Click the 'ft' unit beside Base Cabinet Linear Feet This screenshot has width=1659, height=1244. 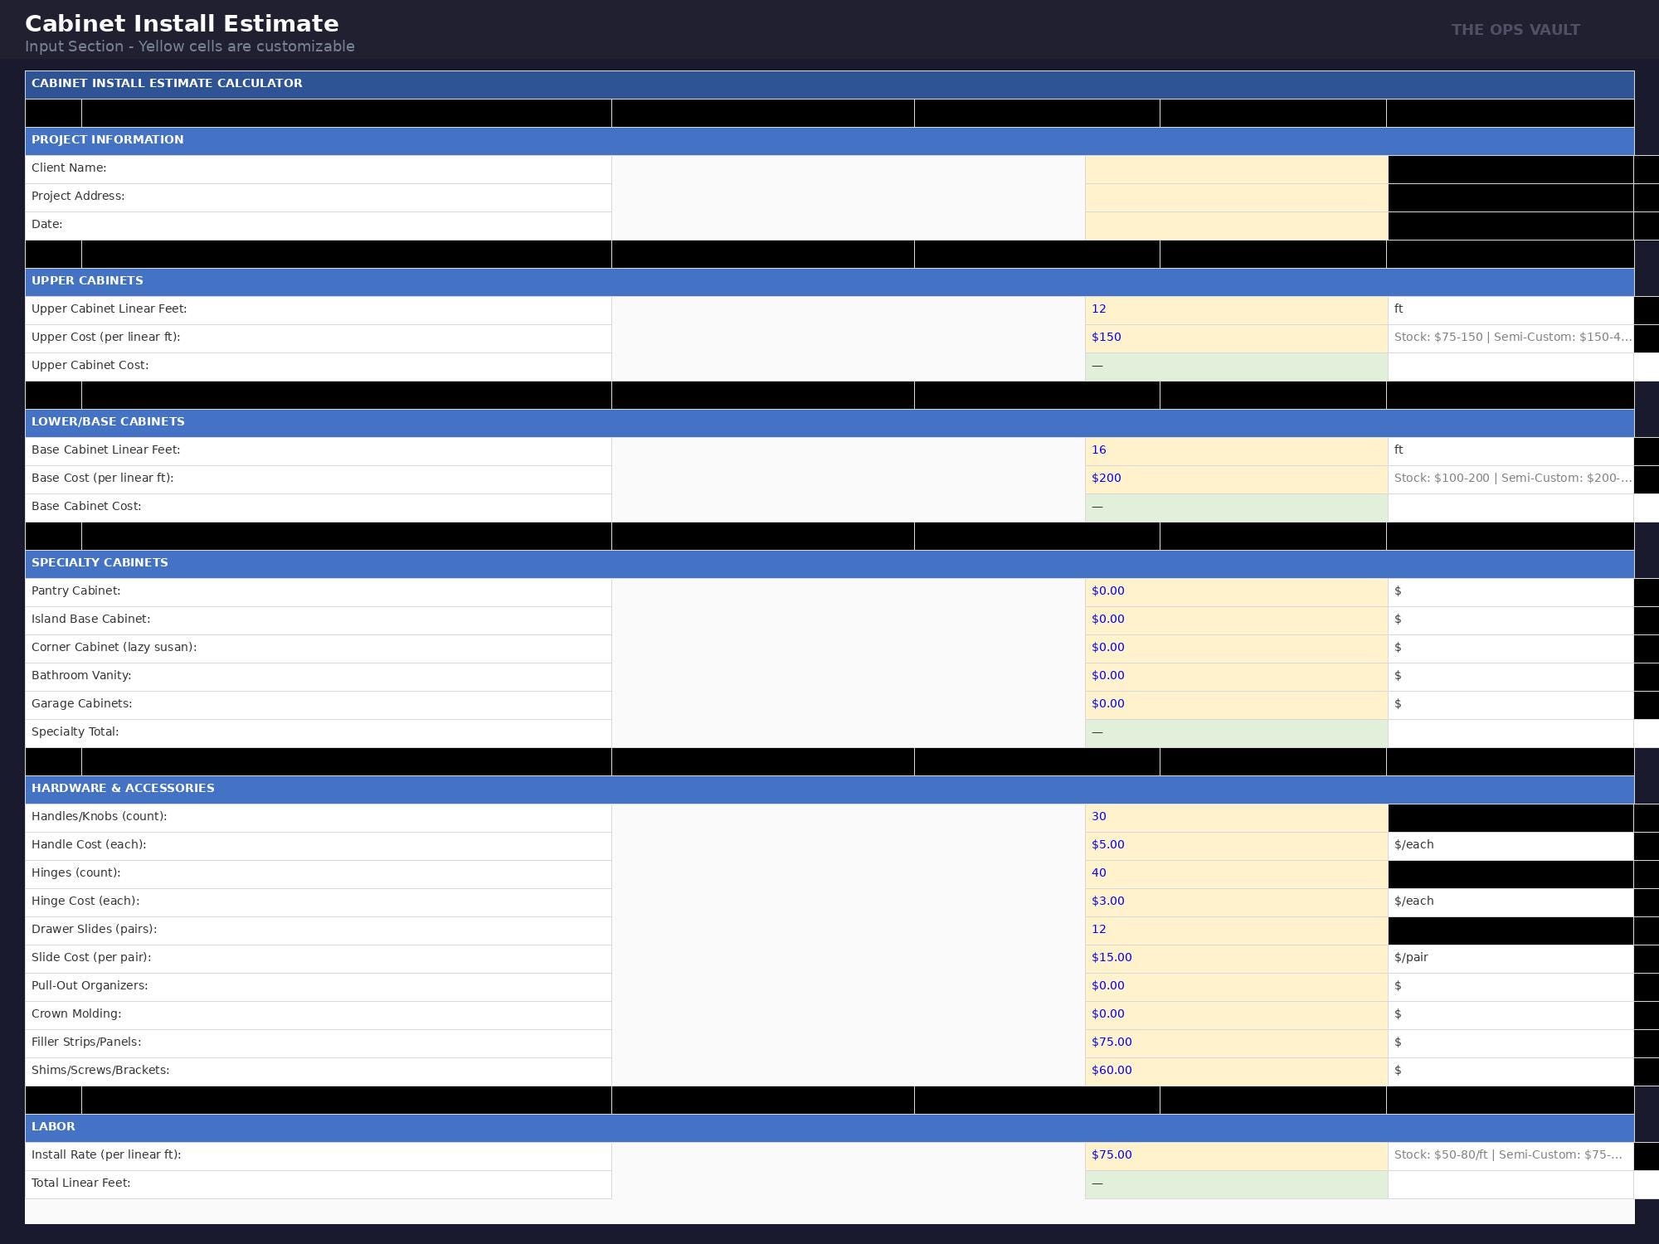pos(1511,452)
